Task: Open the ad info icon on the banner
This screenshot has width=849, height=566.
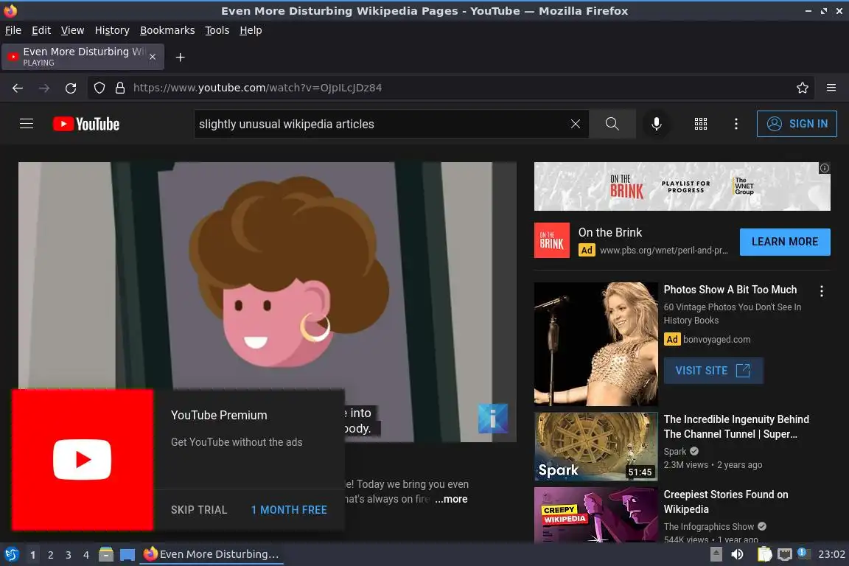Action: [824, 169]
